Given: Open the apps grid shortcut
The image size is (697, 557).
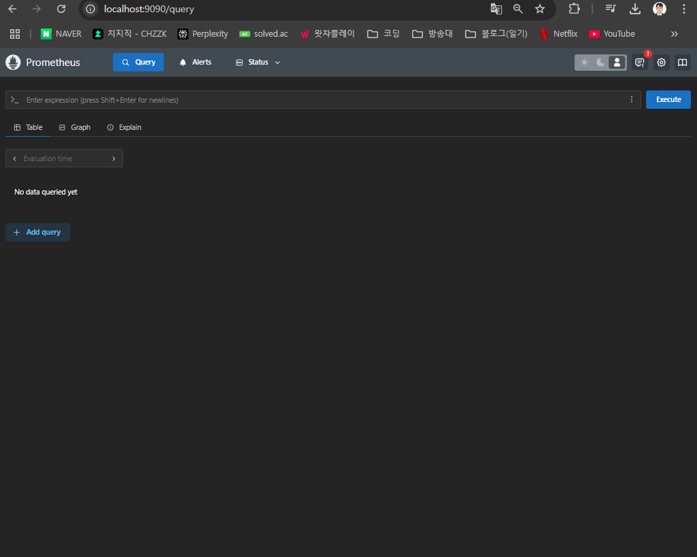Looking at the screenshot, I should (15, 34).
